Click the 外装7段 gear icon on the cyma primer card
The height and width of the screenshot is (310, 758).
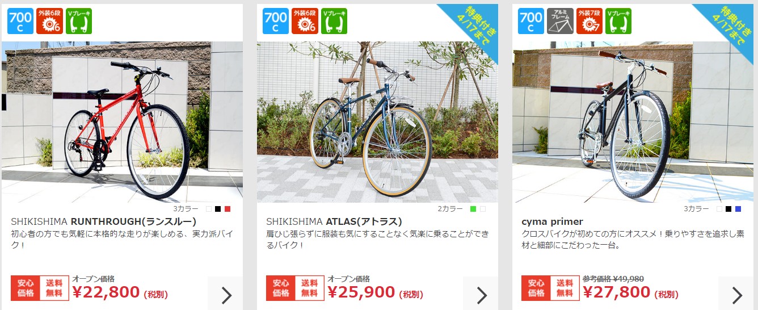(589, 21)
